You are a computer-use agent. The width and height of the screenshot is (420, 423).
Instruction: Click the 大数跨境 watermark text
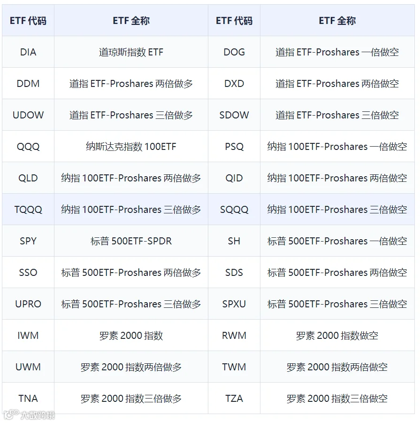click(x=38, y=415)
